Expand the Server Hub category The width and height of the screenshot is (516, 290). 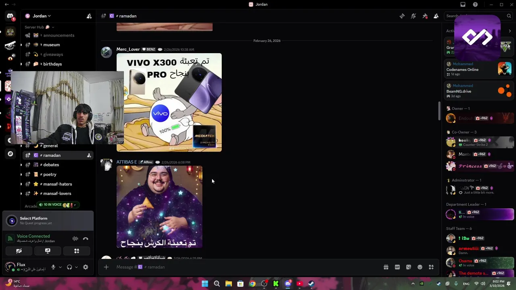point(39,27)
